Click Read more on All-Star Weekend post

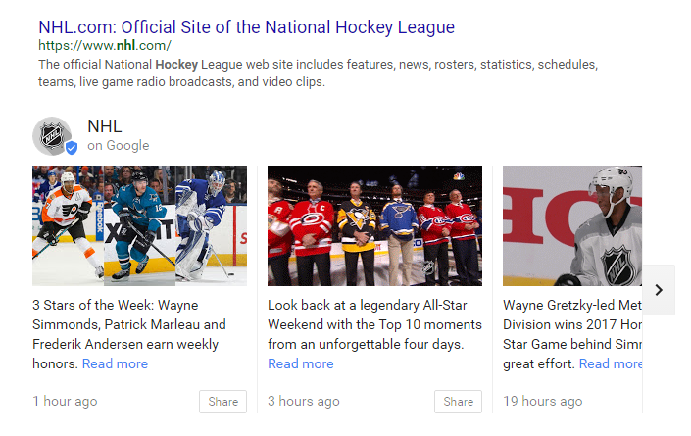(300, 363)
